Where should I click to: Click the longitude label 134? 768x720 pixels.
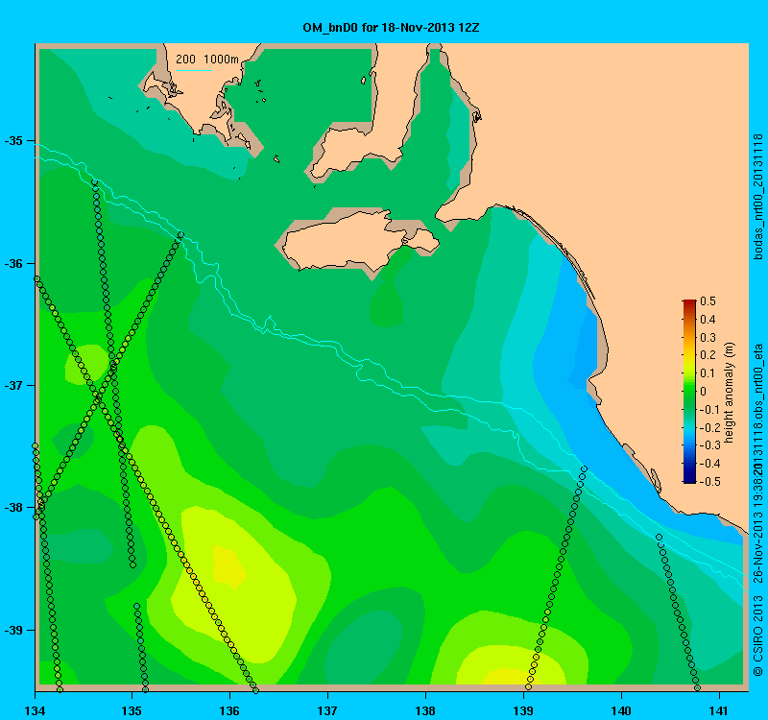(x=35, y=710)
